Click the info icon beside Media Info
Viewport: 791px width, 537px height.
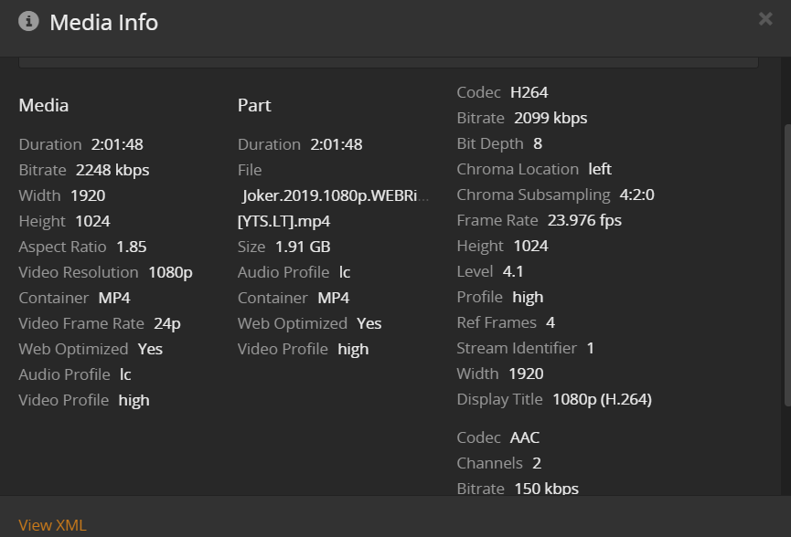coord(28,21)
